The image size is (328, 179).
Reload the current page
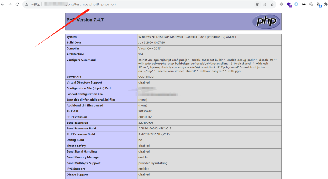pos(17,4)
